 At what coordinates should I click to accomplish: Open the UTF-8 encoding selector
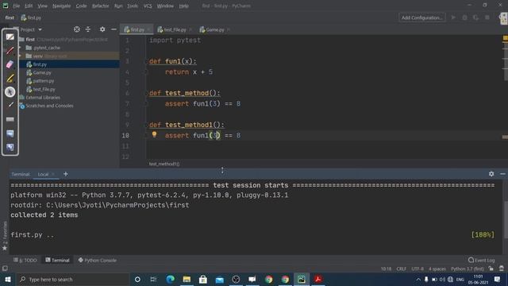[418, 269]
